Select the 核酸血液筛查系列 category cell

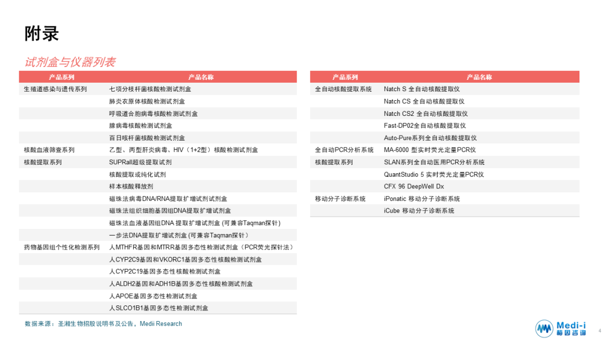click(49, 150)
